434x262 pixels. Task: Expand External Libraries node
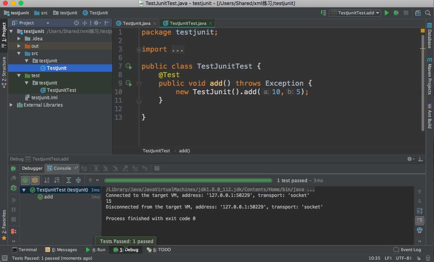point(11,105)
